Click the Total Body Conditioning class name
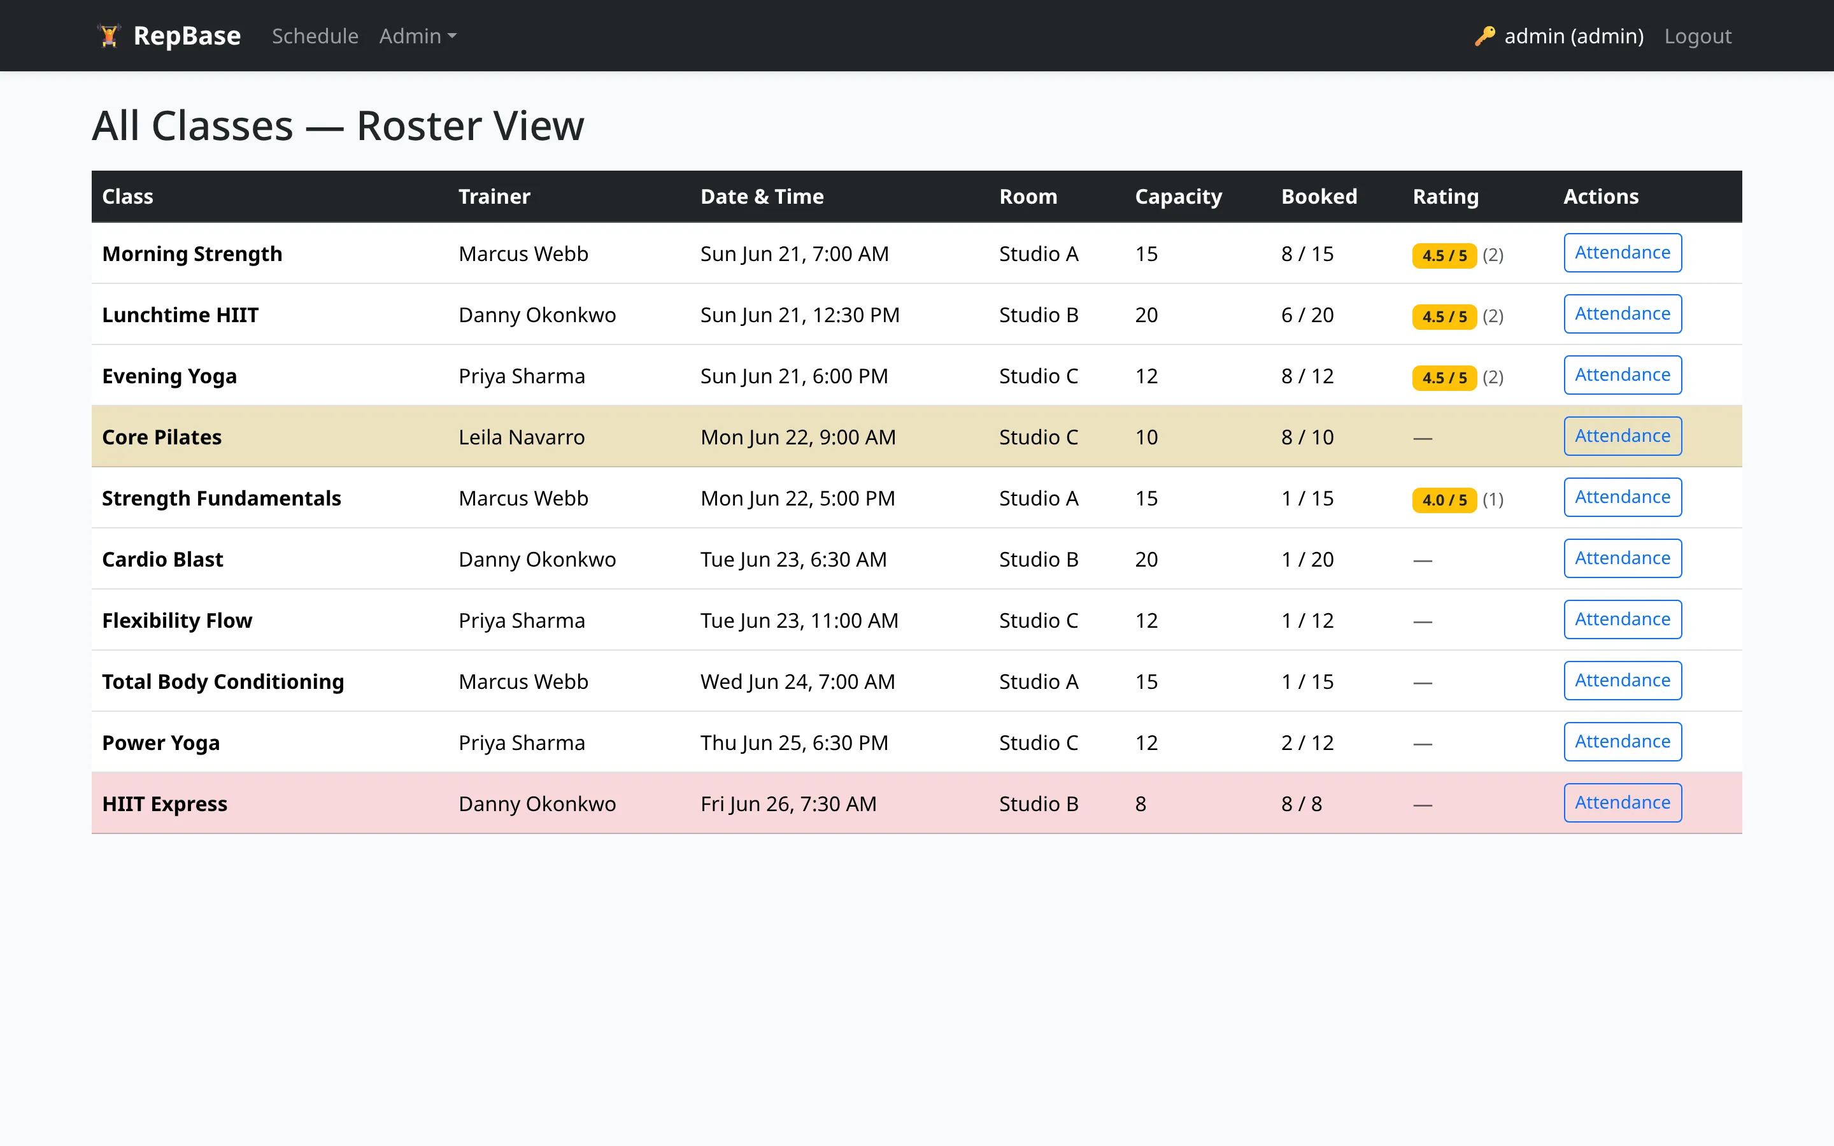The image size is (1834, 1146). (223, 681)
